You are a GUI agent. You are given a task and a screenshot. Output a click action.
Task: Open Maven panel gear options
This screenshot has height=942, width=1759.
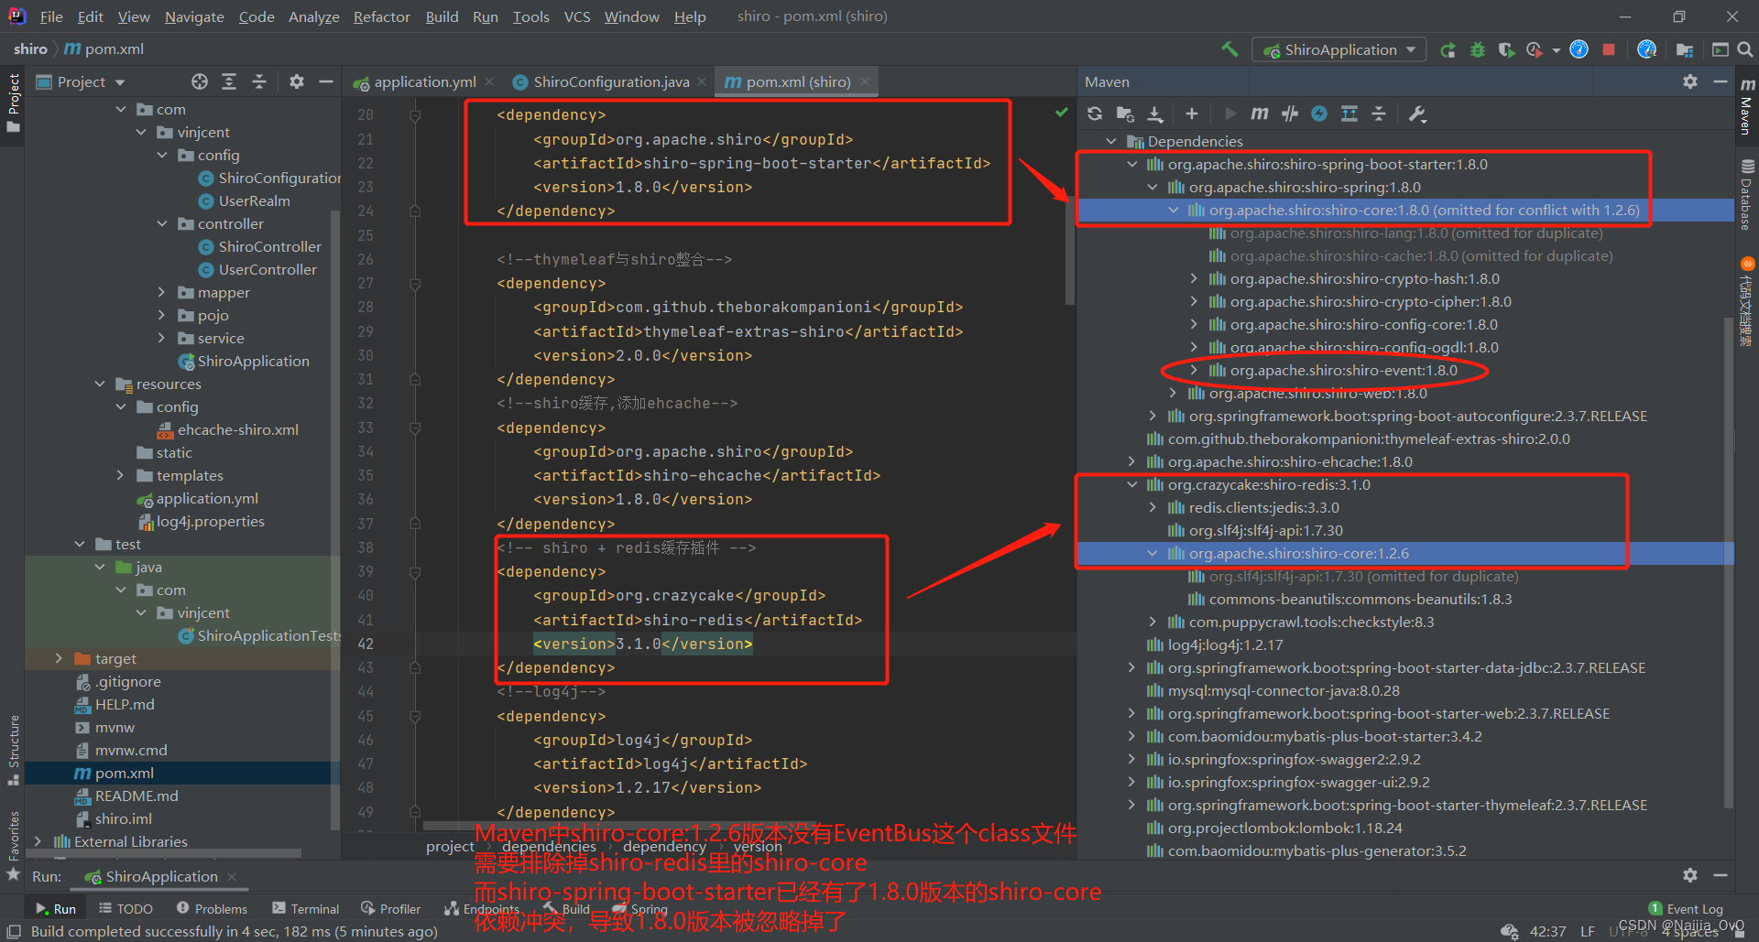click(x=1690, y=81)
